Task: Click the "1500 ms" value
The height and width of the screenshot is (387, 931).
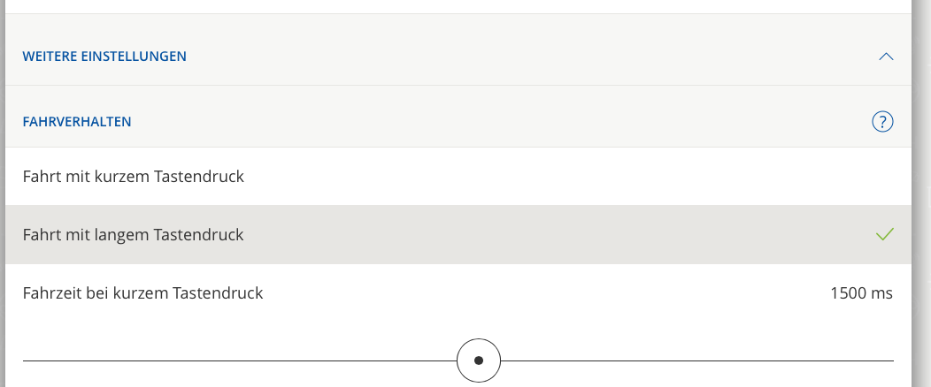Action: tap(861, 293)
